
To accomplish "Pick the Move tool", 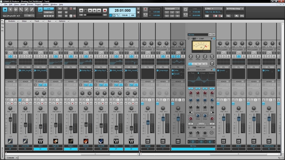I will pyautogui.click(x=16, y=10).
